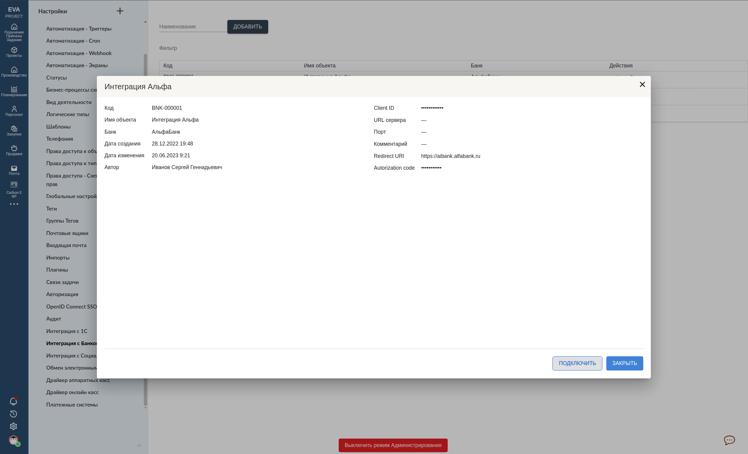
Task: Open the Продажи section
Action: [x=14, y=150]
